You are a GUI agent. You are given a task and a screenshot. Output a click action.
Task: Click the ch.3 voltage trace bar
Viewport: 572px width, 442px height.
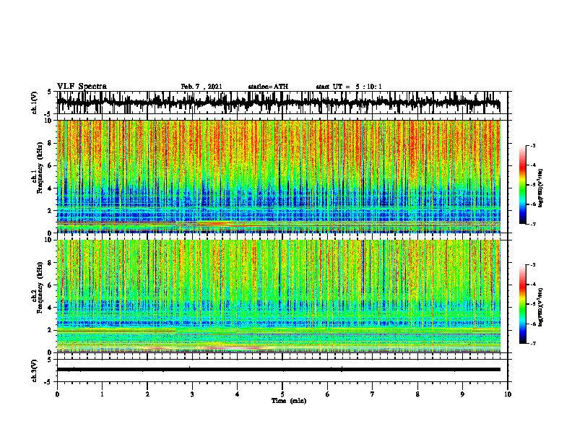click(x=279, y=370)
